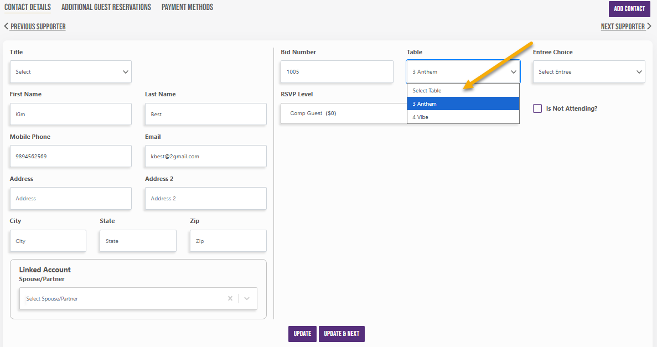Screen dimensions: 657x347
Task: Open the Entree Choice dropdown
Action: pos(589,71)
